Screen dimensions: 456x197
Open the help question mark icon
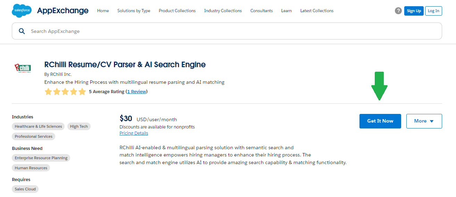(x=398, y=11)
